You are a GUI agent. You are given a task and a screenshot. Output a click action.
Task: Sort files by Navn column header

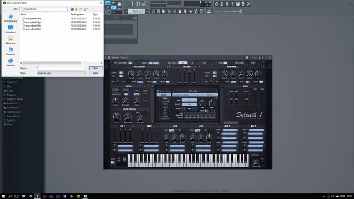point(23,14)
